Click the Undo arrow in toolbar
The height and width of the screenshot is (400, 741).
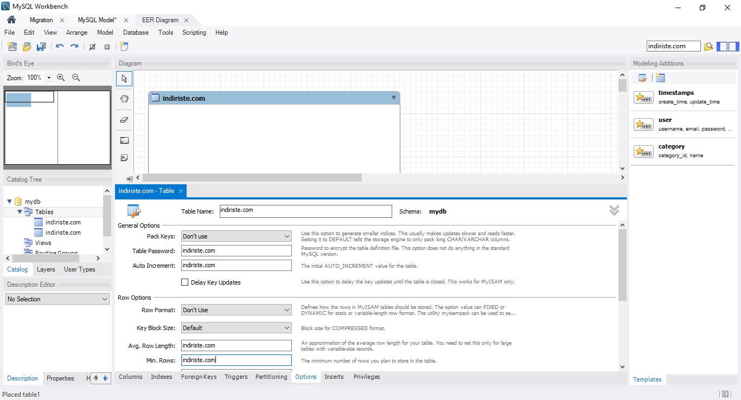pyautogui.click(x=60, y=47)
